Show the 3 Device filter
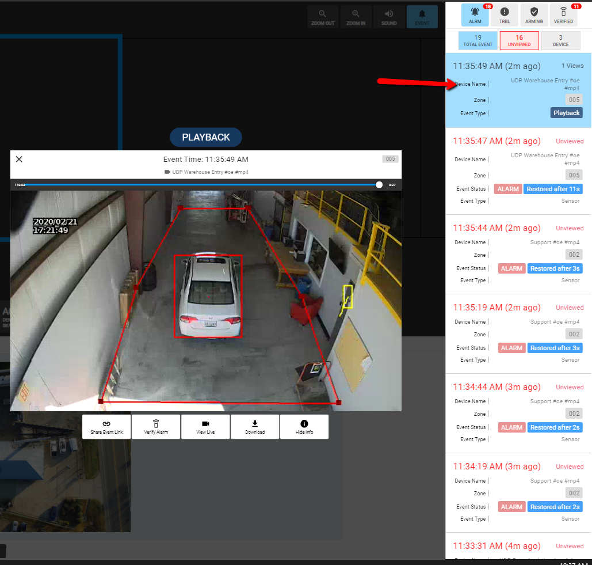Image resolution: width=592 pixels, height=565 pixels. coord(560,41)
